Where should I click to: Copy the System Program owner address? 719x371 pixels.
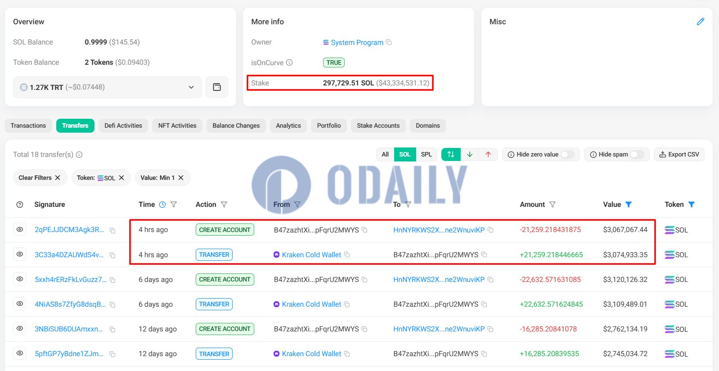point(389,42)
